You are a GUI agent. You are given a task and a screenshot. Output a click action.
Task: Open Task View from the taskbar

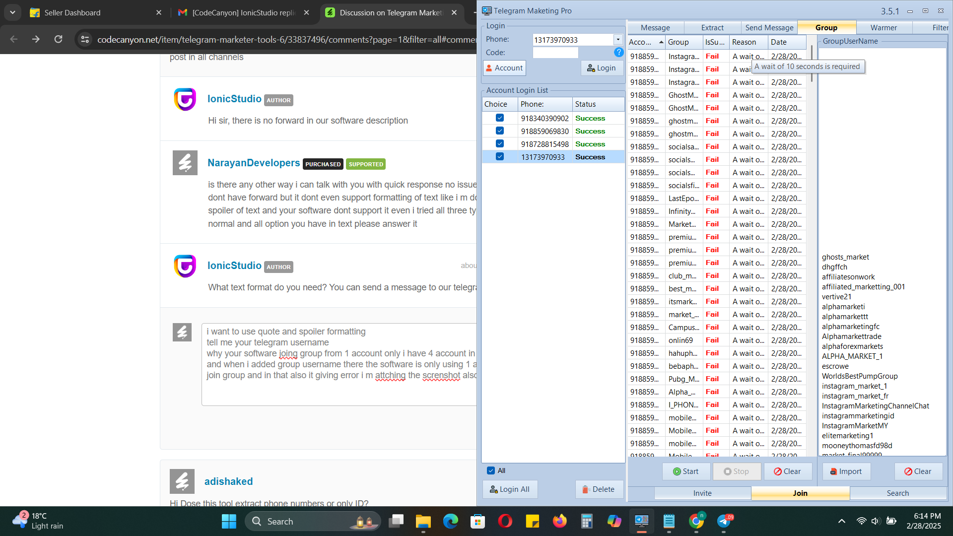coord(396,521)
